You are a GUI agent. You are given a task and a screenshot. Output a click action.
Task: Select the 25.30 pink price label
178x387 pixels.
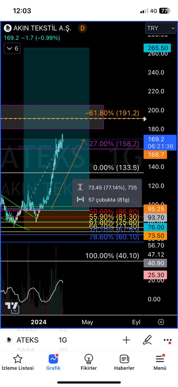click(x=156, y=275)
